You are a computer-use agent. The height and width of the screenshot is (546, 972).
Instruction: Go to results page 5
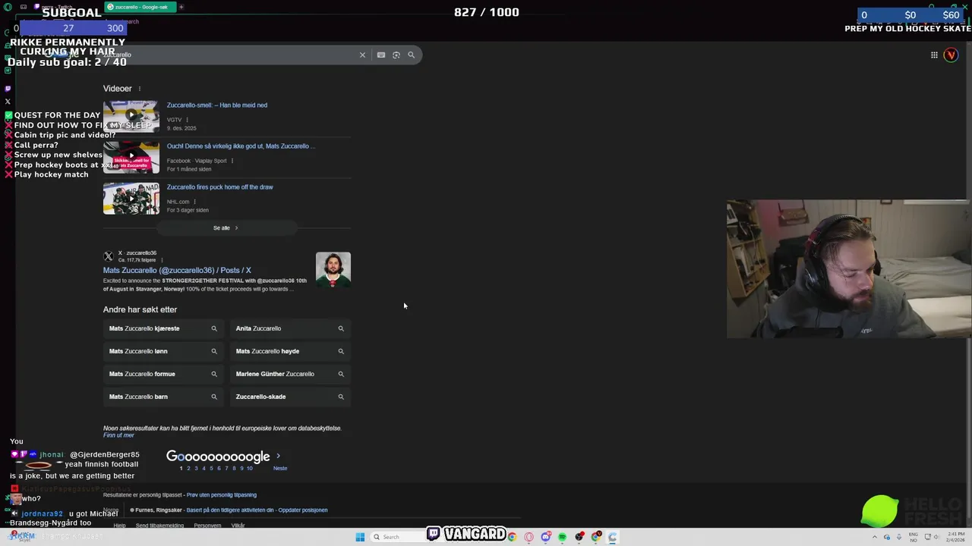click(211, 468)
